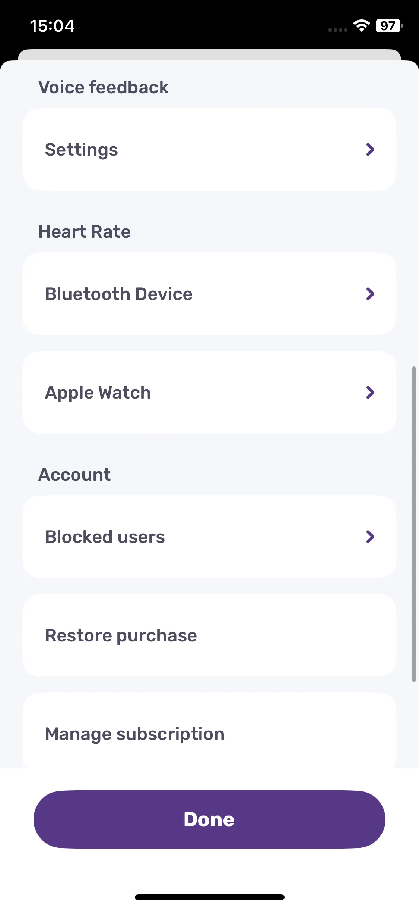Tap the battery indicator showing 97

[x=389, y=26]
